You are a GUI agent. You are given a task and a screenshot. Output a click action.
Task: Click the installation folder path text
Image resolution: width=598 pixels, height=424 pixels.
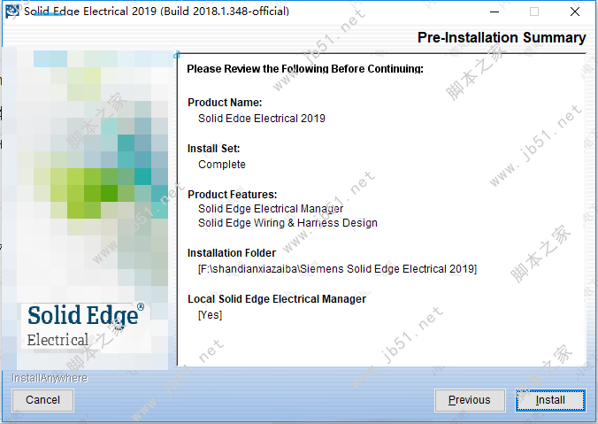click(338, 269)
